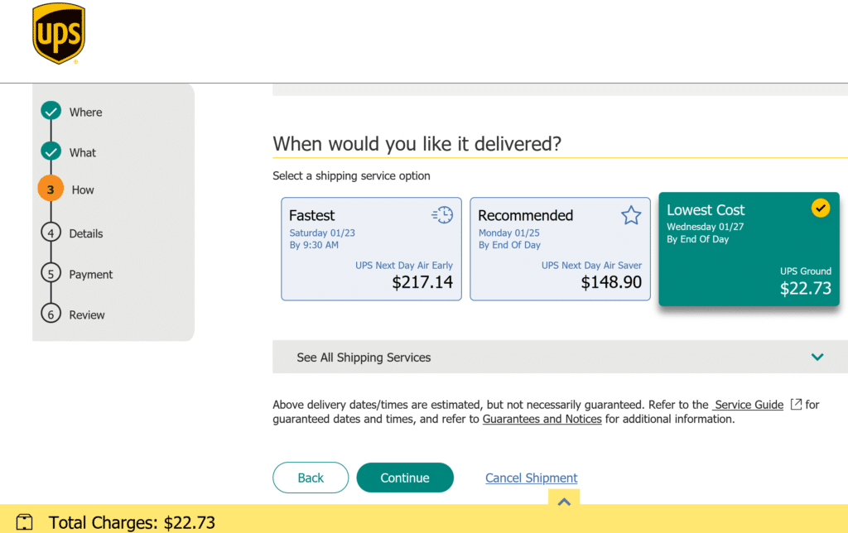Click the yellow checkmark on Lowest Cost card

[x=820, y=209]
